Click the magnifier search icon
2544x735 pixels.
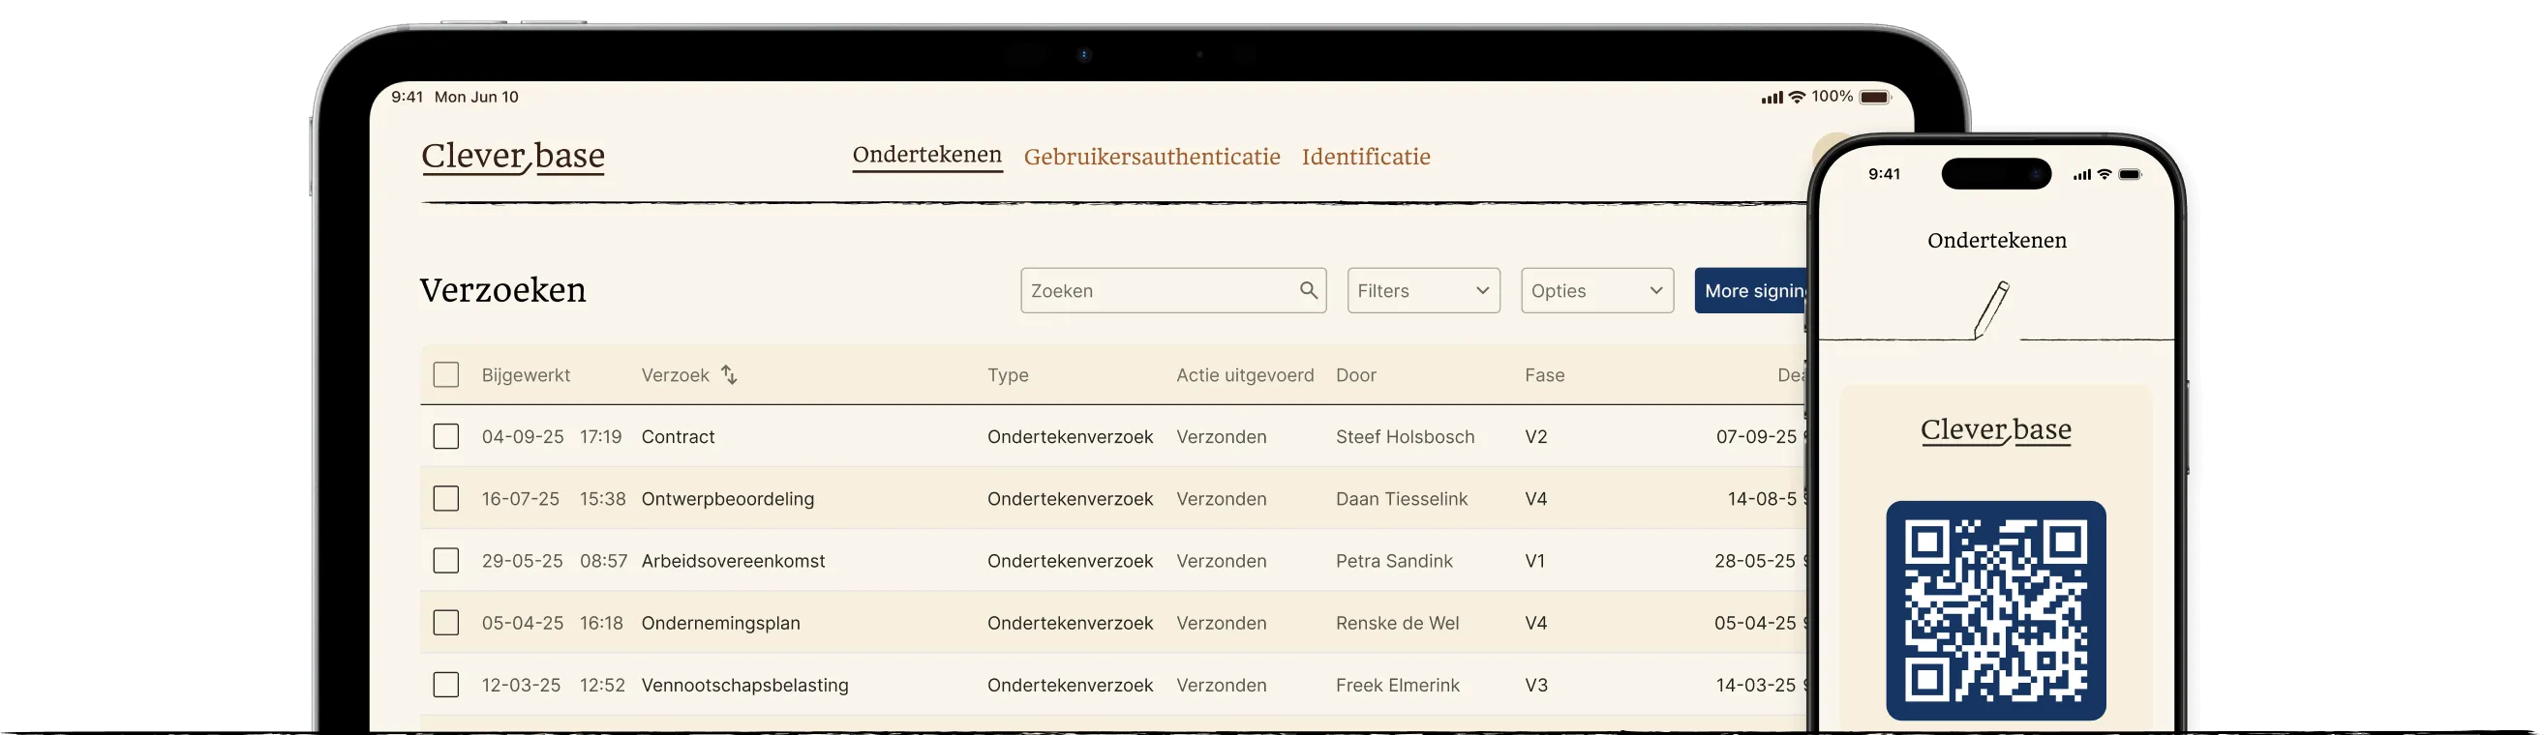(x=1308, y=290)
